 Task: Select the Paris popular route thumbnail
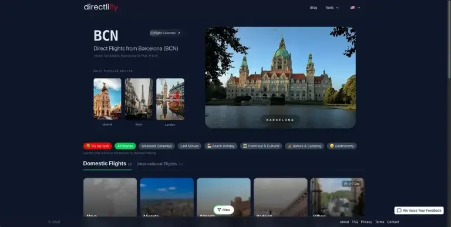[139, 99]
